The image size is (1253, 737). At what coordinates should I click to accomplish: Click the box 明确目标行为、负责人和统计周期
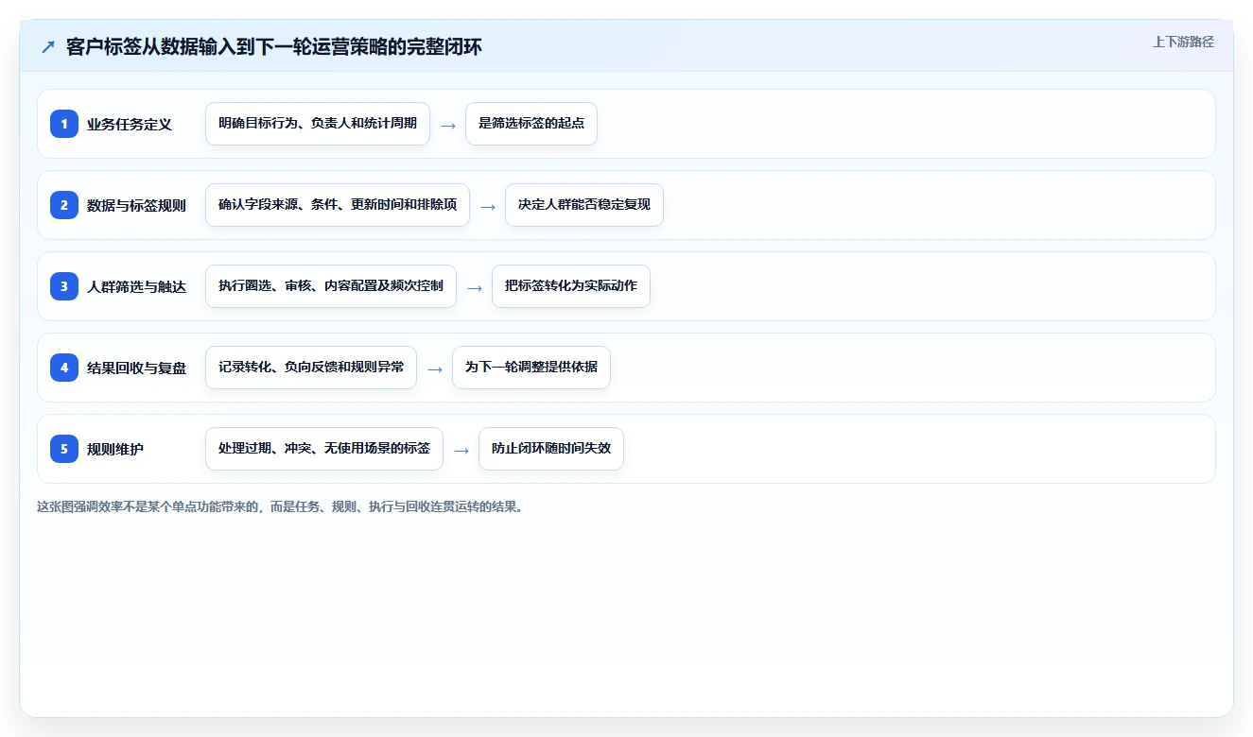318,124
